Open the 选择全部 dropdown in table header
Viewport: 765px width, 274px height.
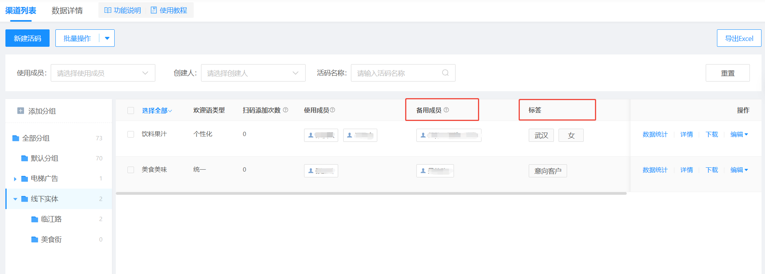[x=157, y=111]
